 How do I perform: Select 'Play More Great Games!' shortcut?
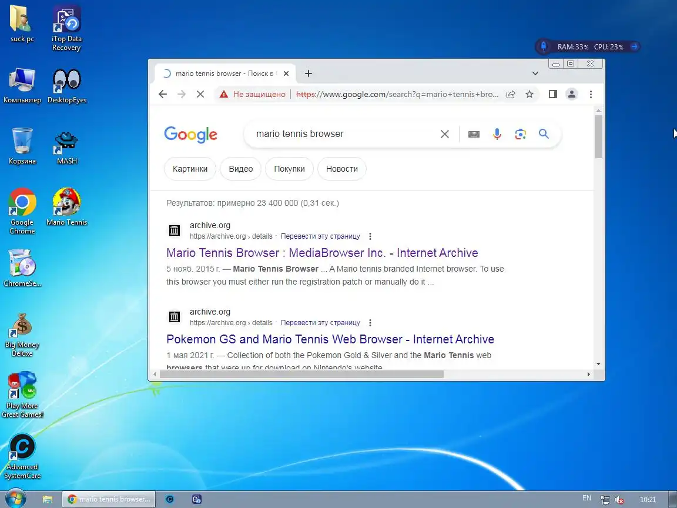(22, 395)
